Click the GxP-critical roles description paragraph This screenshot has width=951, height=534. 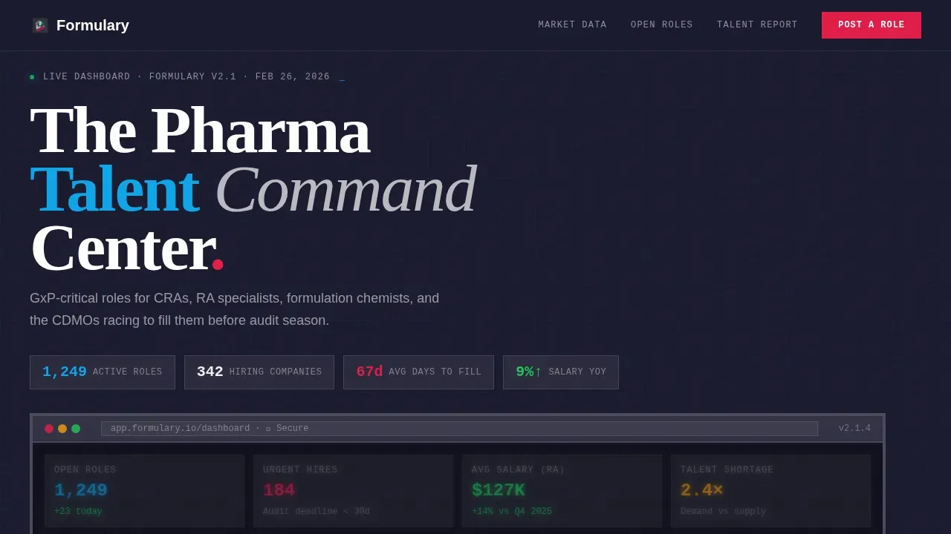[x=235, y=309]
